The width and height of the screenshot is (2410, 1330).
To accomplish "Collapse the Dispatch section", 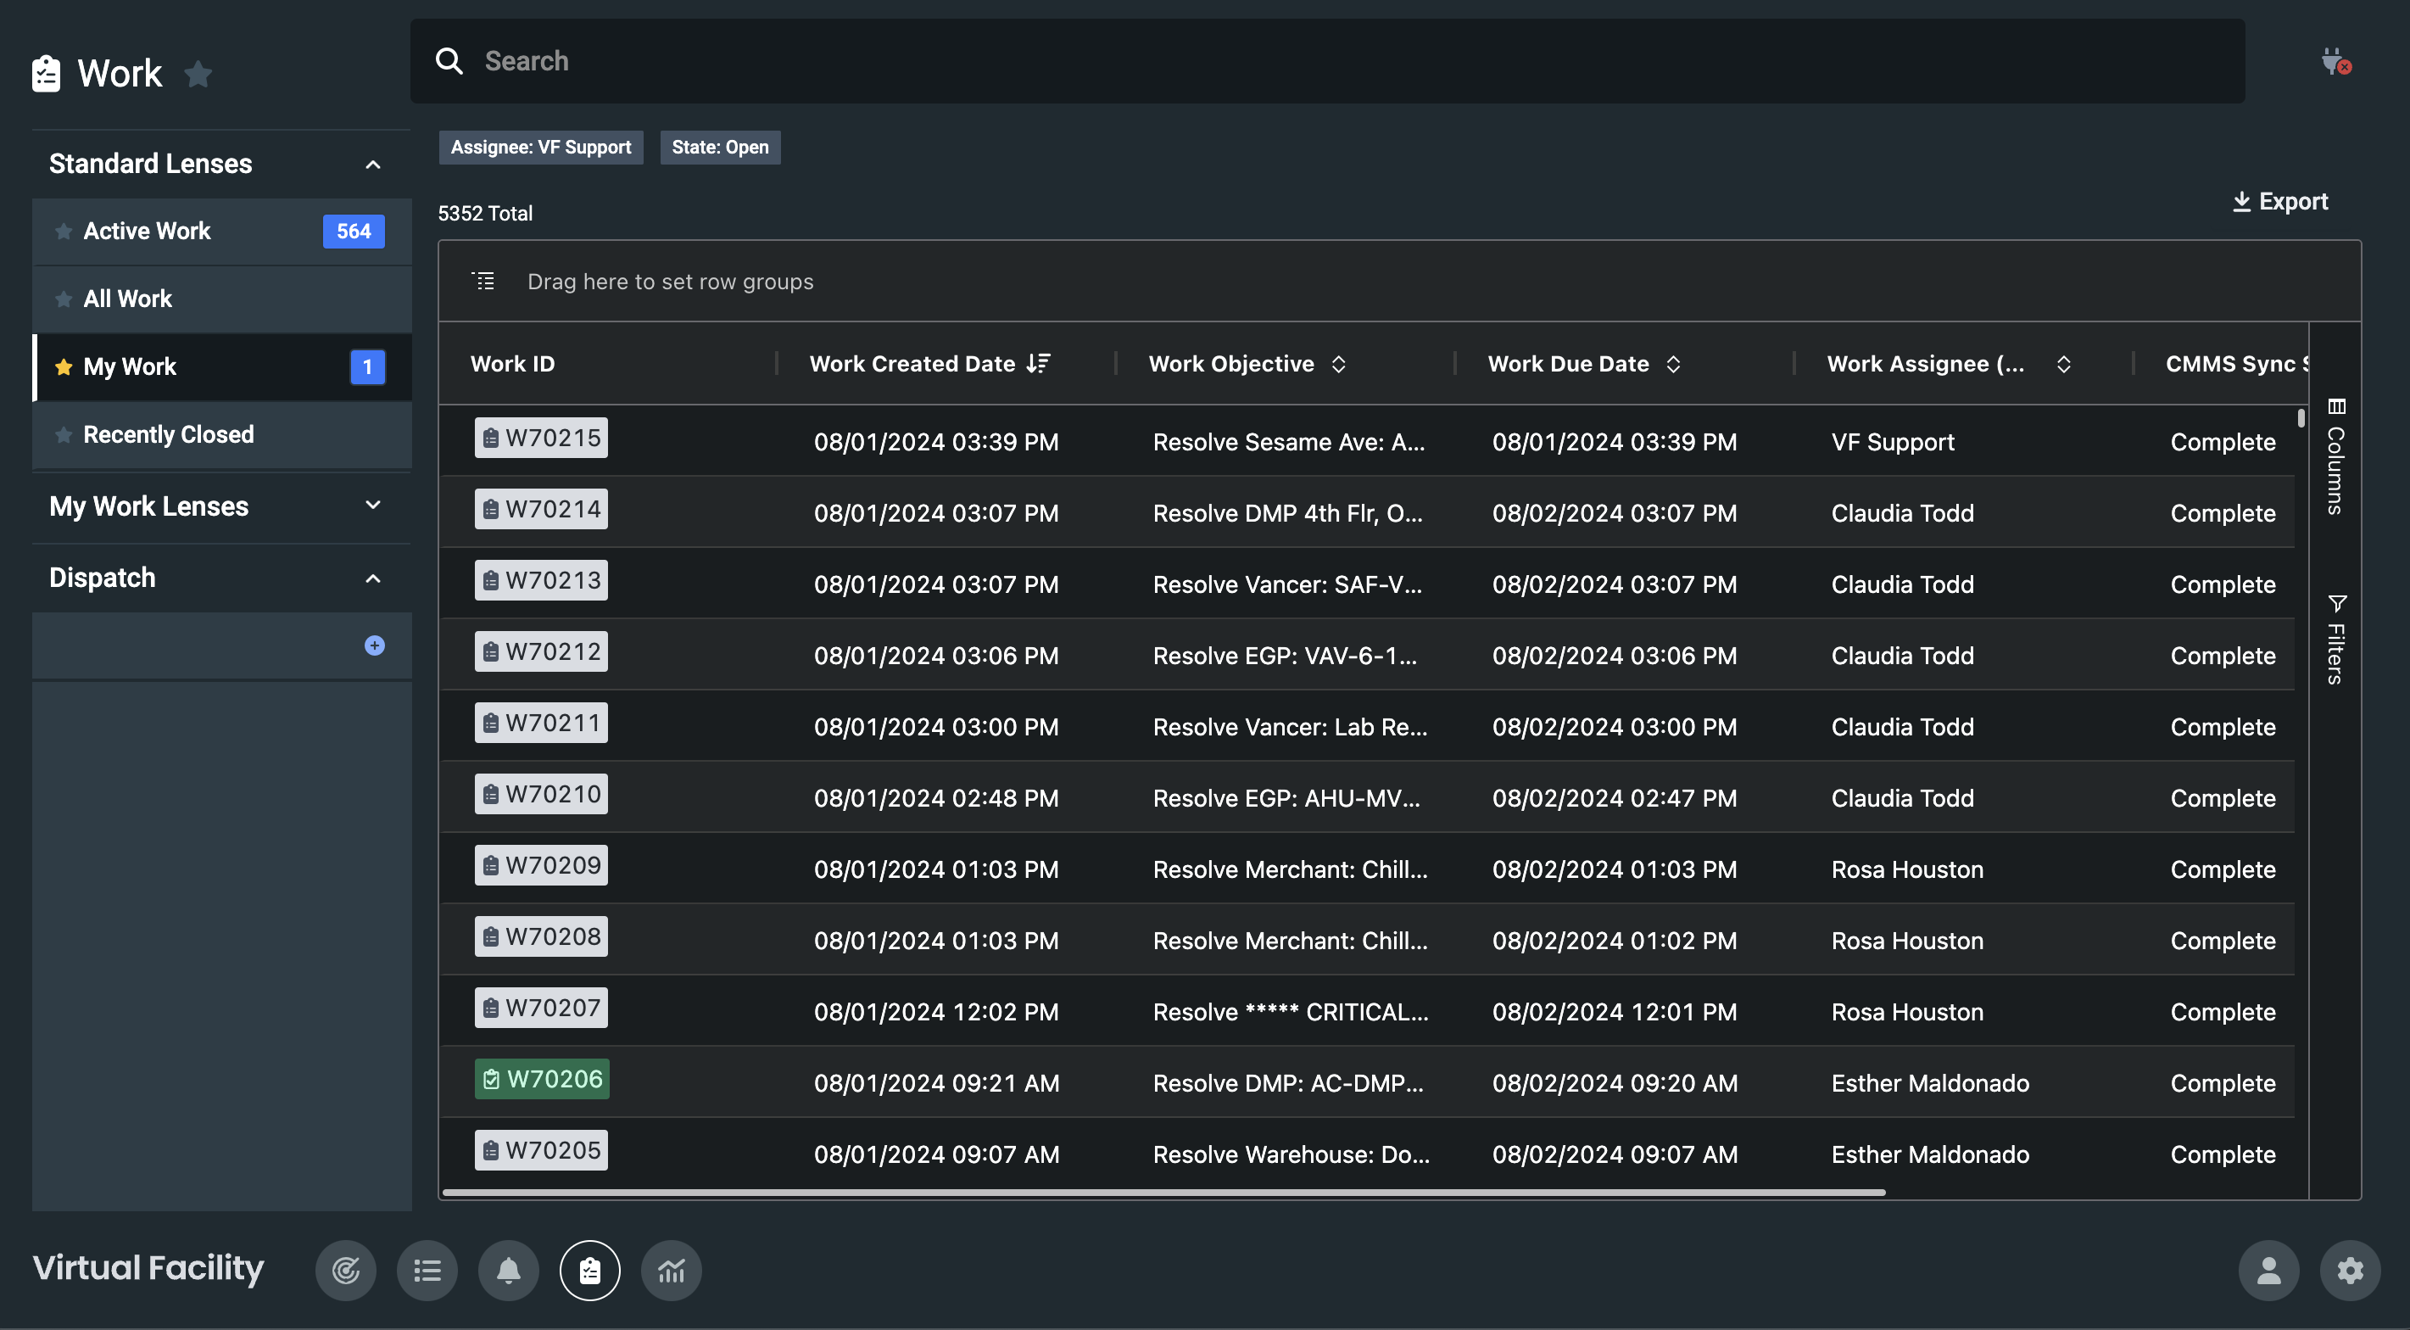I will pyautogui.click(x=372, y=578).
